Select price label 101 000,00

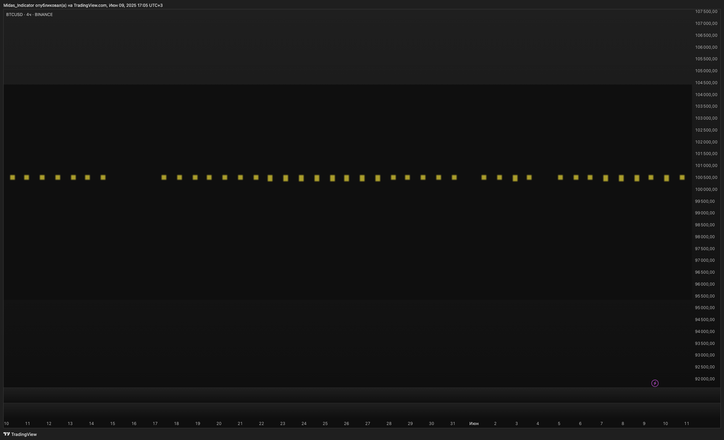tap(706, 166)
